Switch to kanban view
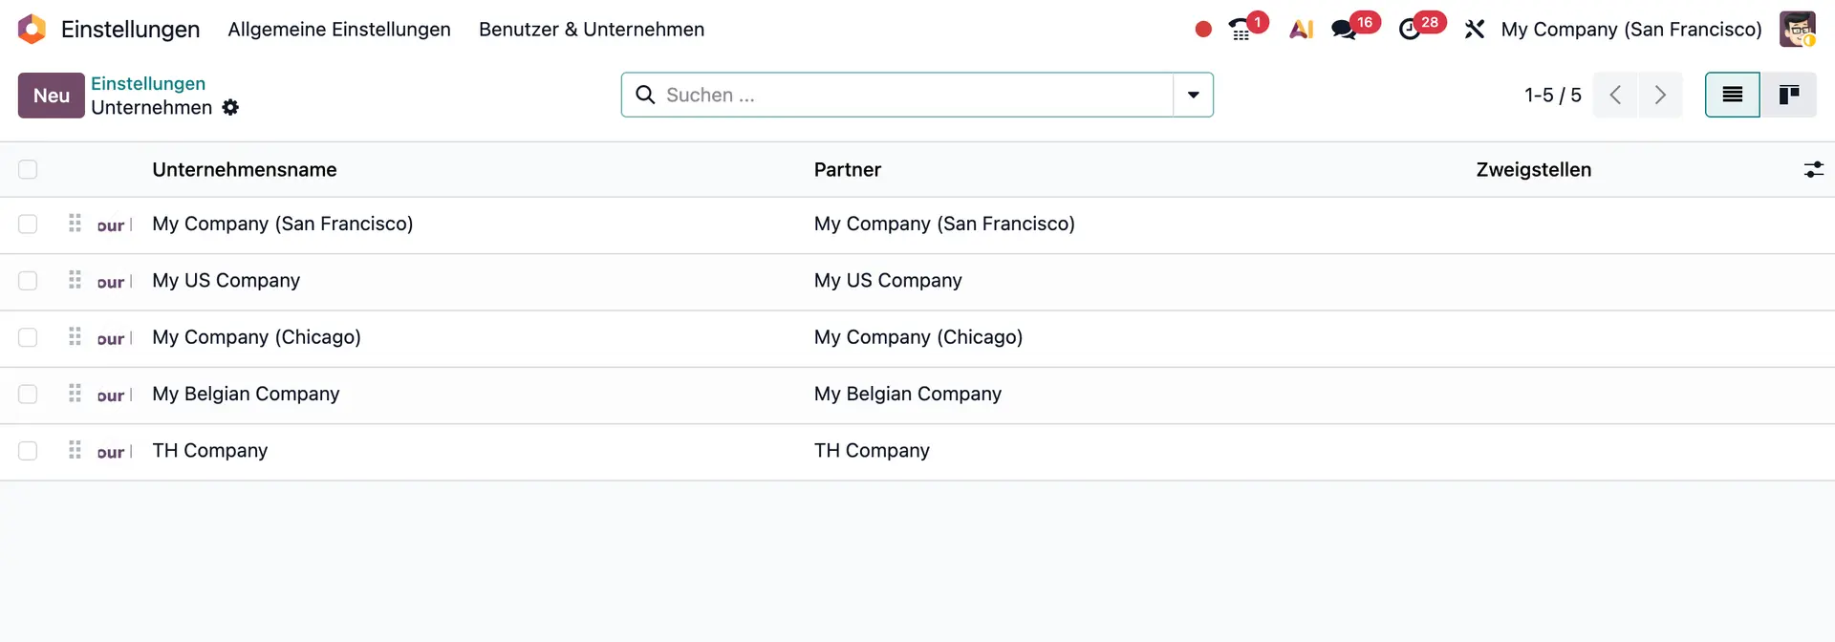Image resolution: width=1835 pixels, height=642 pixels. [1788, 95]
